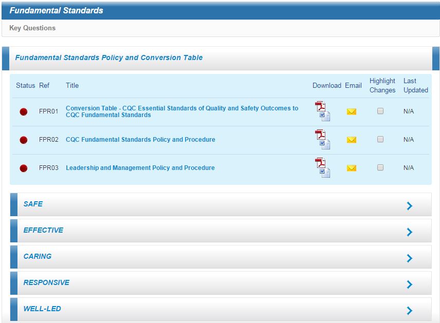Open the CARING key question heading

click(x=38, y=256)
